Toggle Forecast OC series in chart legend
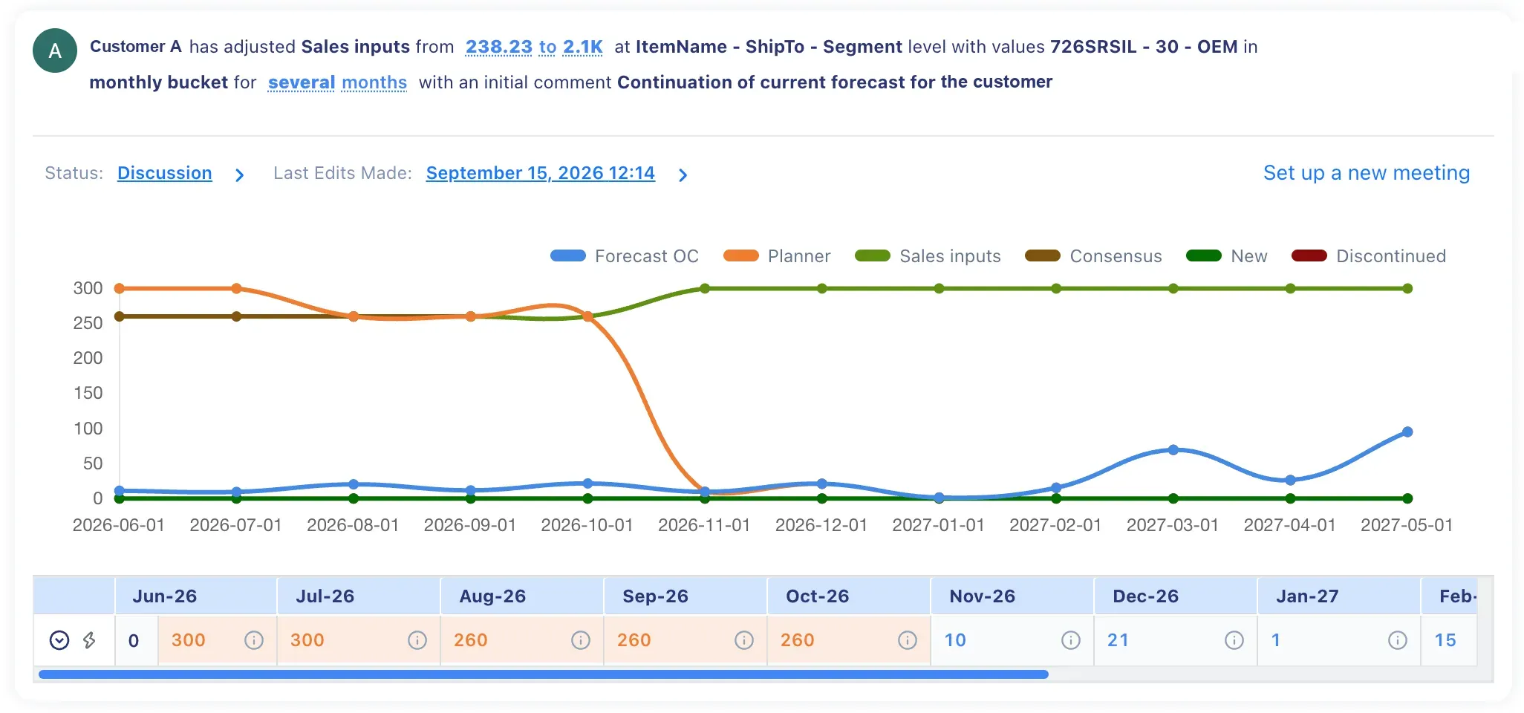1524x713 pixels. click(x=625, y=256)
